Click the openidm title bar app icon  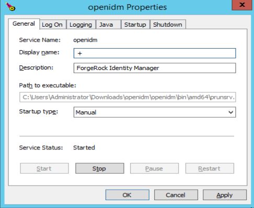click(x=10, y=7)
